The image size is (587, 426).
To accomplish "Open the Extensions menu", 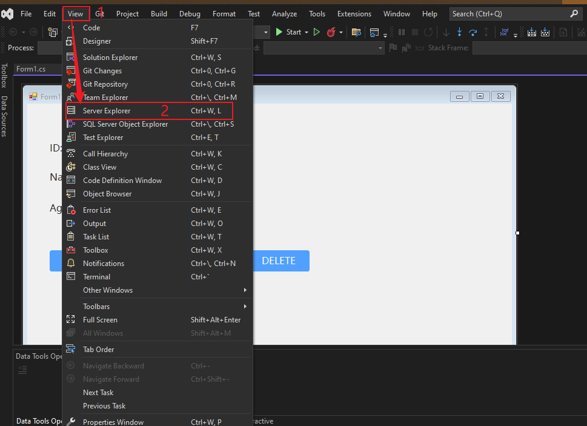I will 354,14.
